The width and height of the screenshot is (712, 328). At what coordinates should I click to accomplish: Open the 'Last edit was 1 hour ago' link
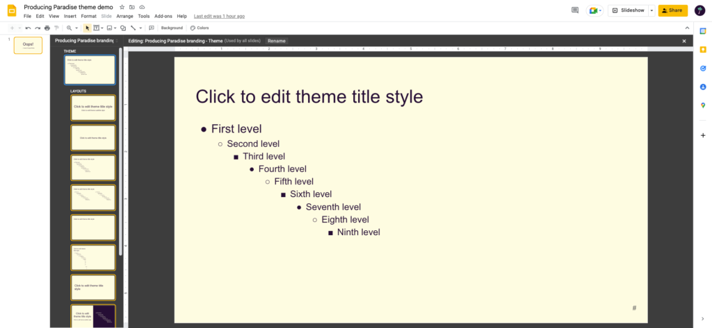pyautogui.click(x=219, y=17)
